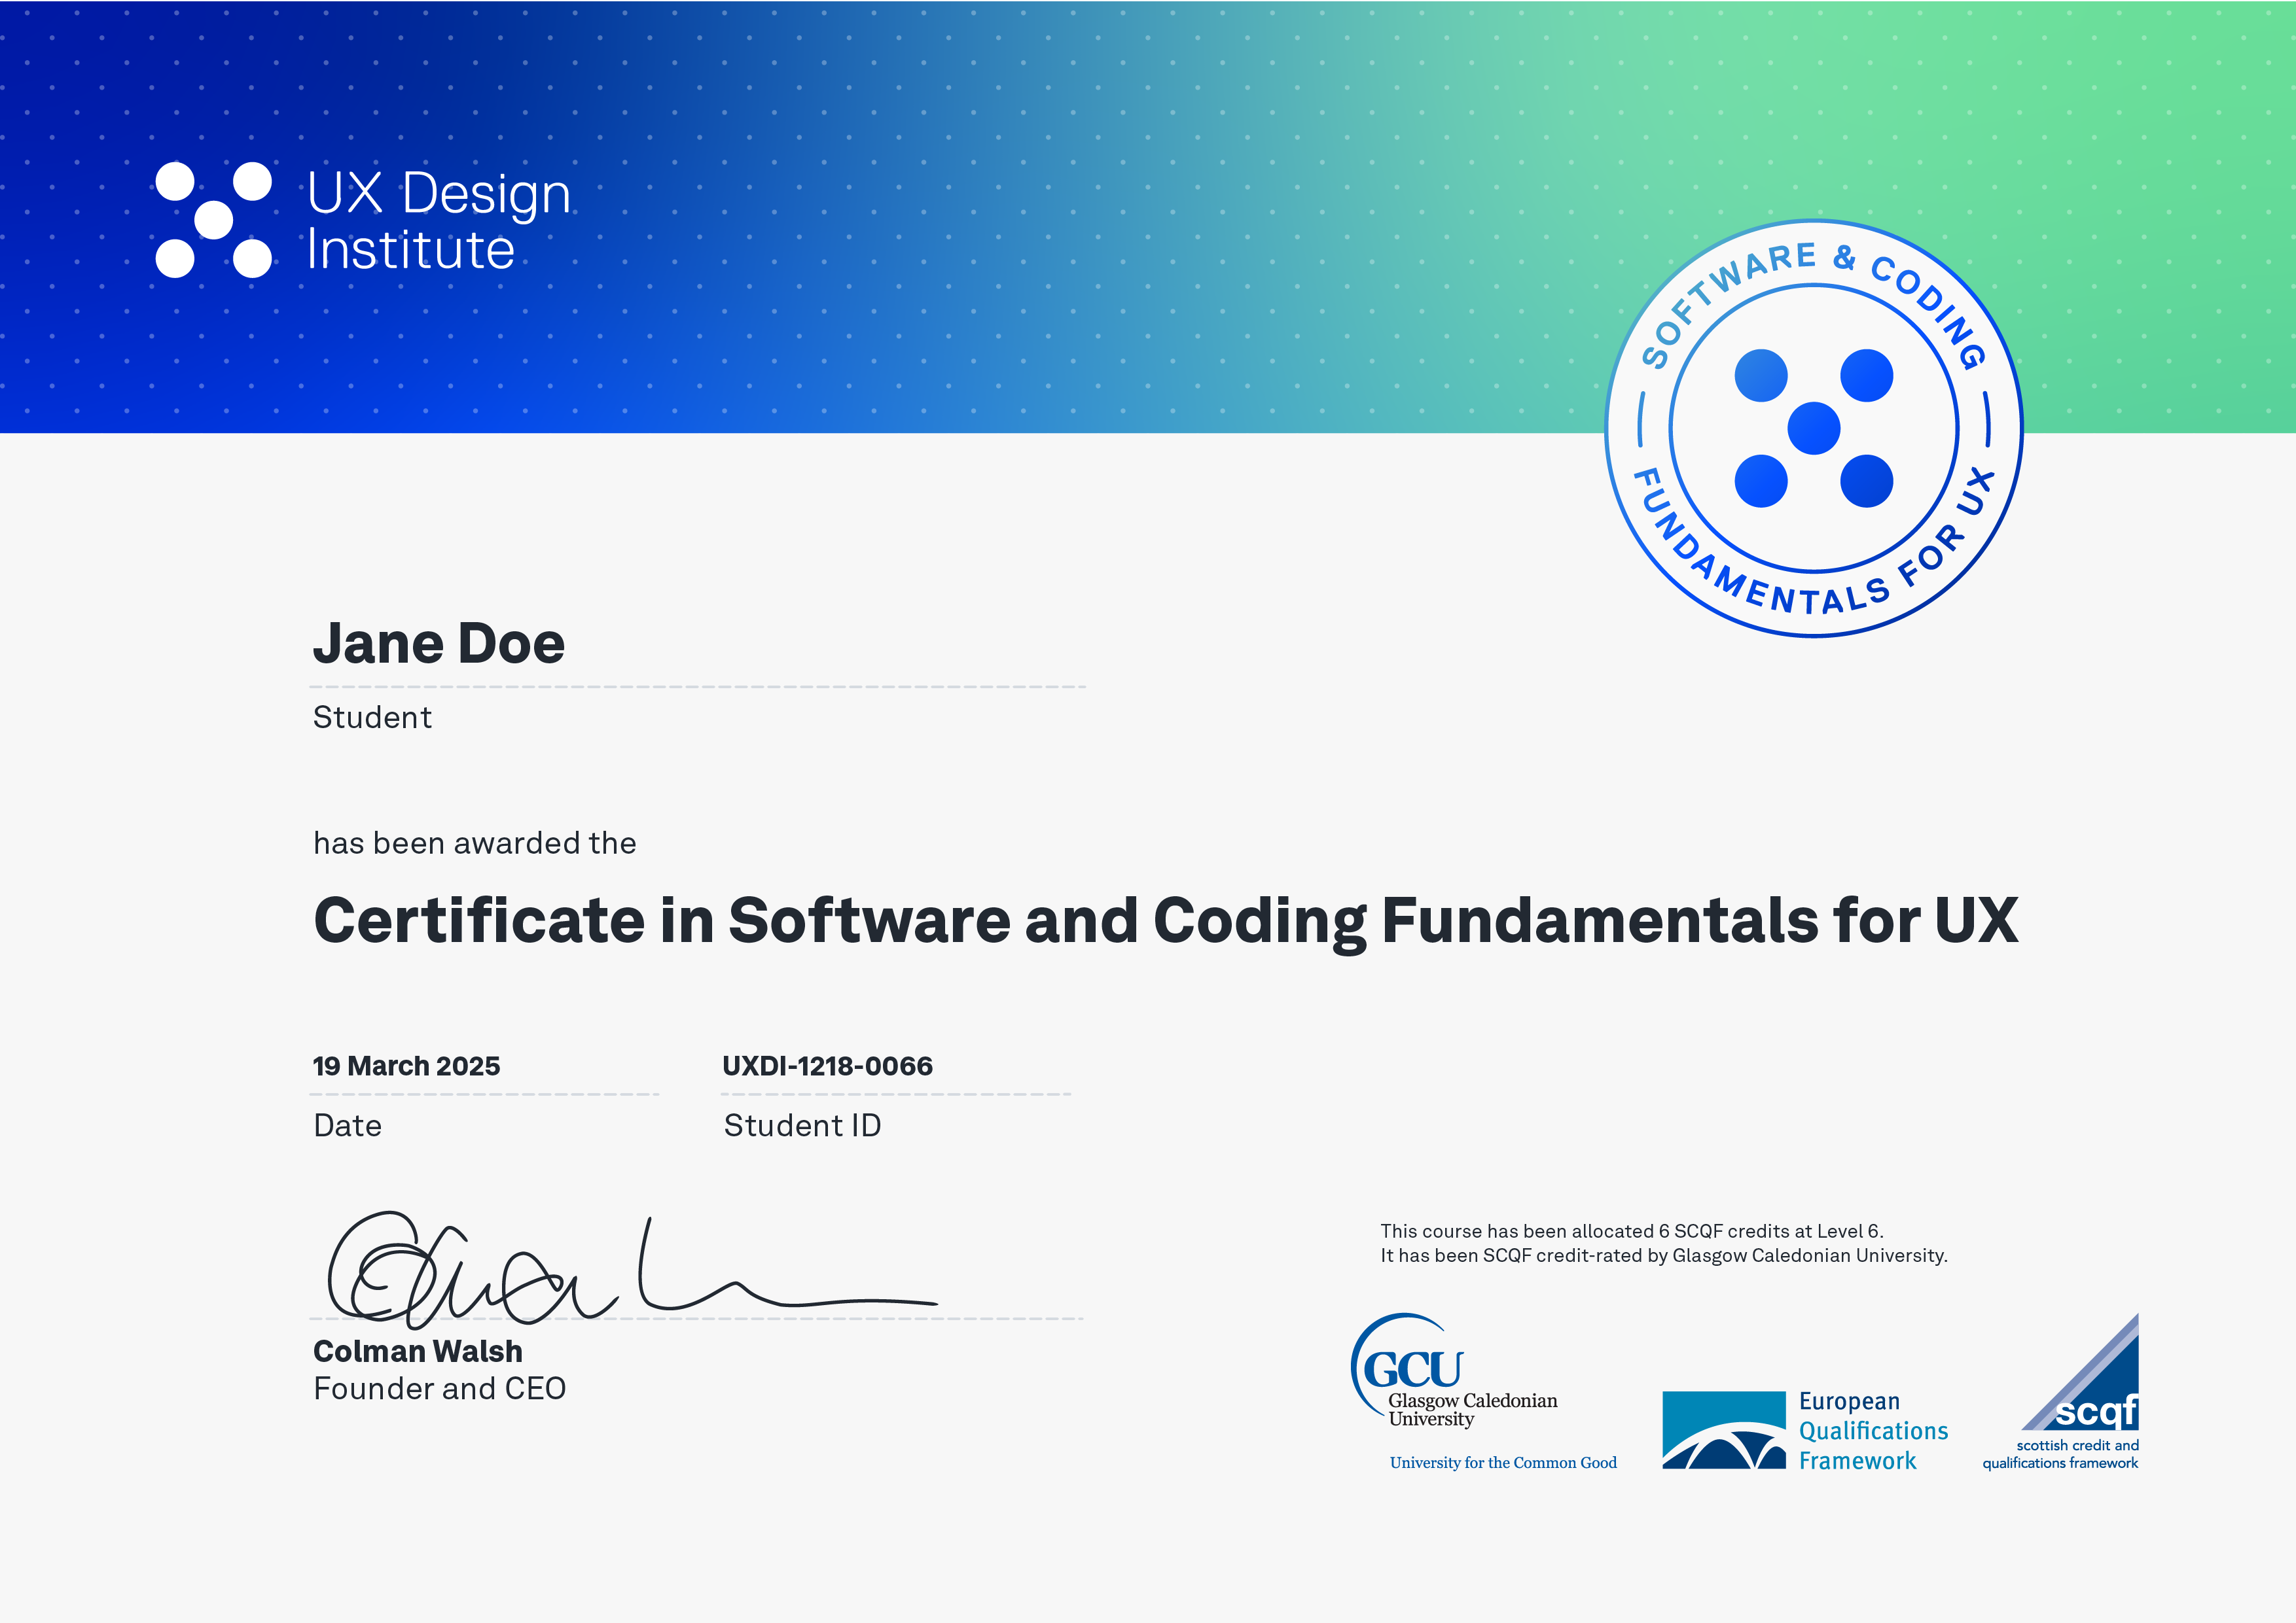The height and width of the screenshot is (1623, 2296).
Task: Click the text 'has been awarded the'
Action: click(475, 843)
